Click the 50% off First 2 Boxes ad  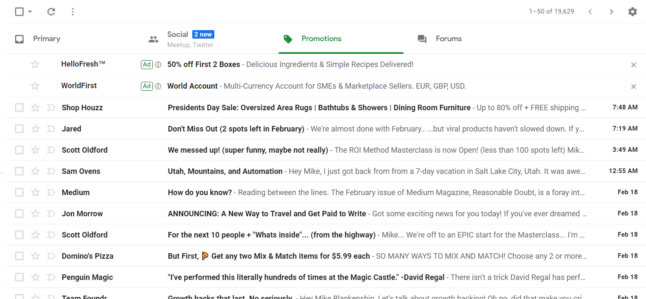[326, 64]
